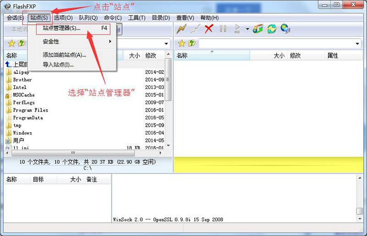Click the red X abort icon

209,29
